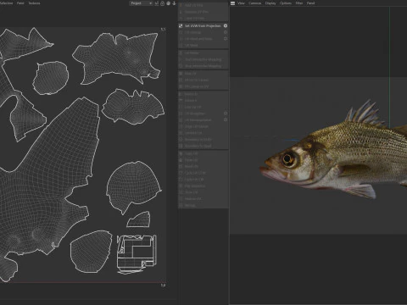This screenshot has height=305, width=407.
Task: Open the gear options beside UV Weld and Relax
Action: [226, 39]
